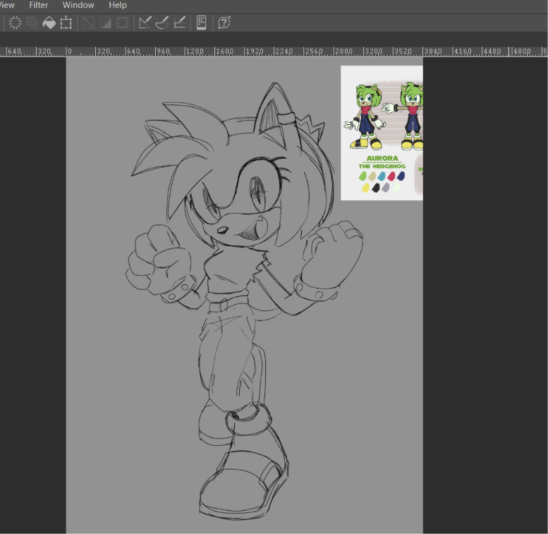Click the yellow swatch on reference sheet
Screen dimensions: 548x534
click(365, 188)
